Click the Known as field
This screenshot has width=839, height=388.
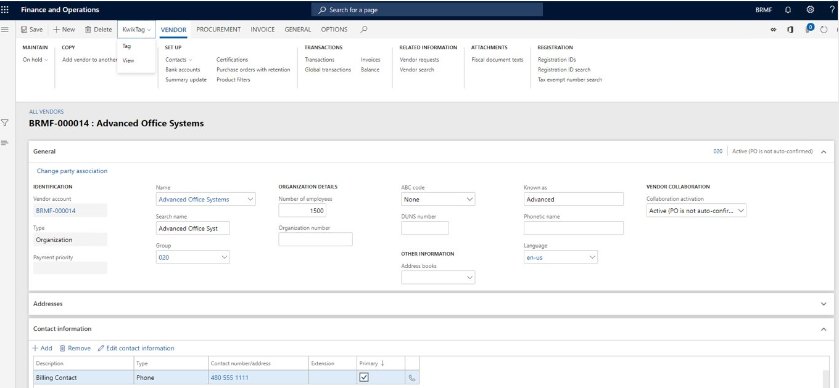[x=574, y=200]
